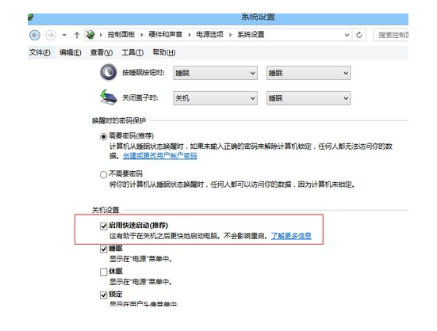Viewport: 437px width, 331px height.
Task: Navigate to 硬件和声音 breadcrumb
Action: [165, 35]
